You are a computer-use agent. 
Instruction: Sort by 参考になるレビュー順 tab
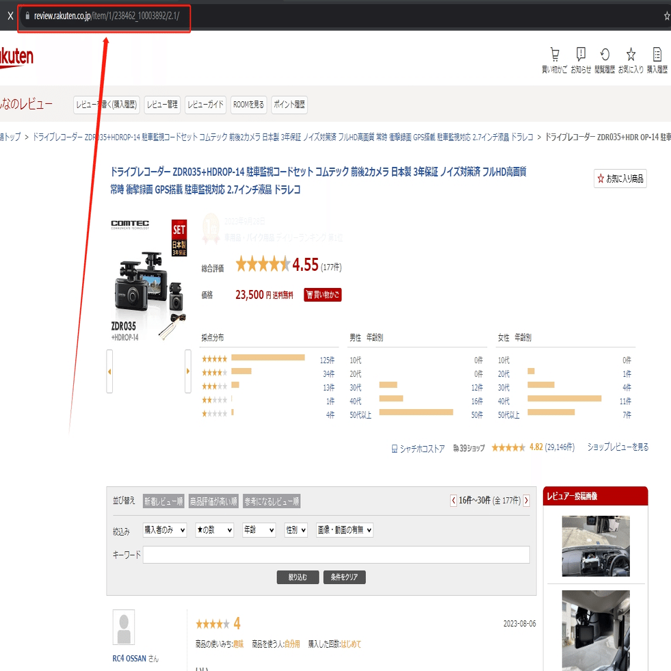coord(272,501)
